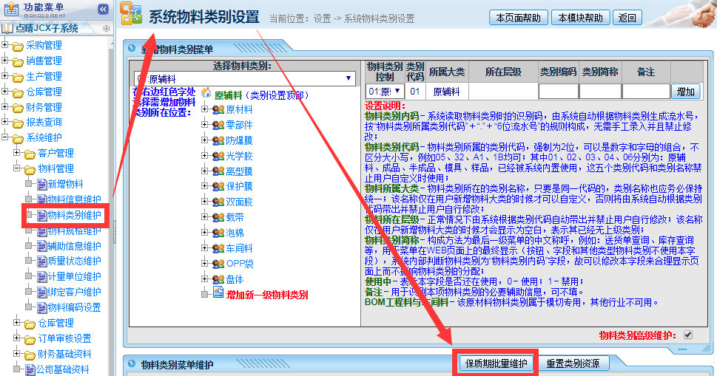This screenshot has width=717, height=376.
Task: Collapse the function menu with double-arrow icon
Action: tap(104, 9)
